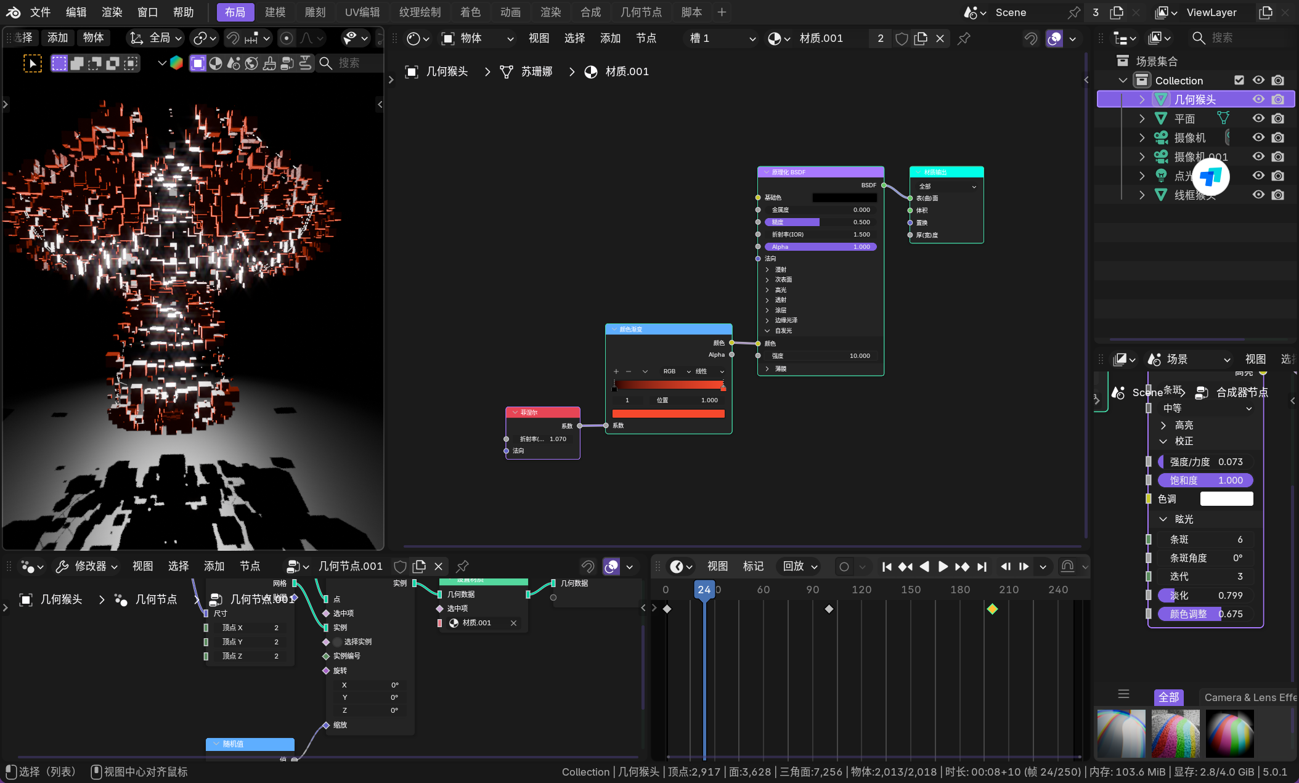This screenshot has height=783, width=1299.
Task: Collapse the 眩光 section in compositor panel
Action: point(1163,519)
